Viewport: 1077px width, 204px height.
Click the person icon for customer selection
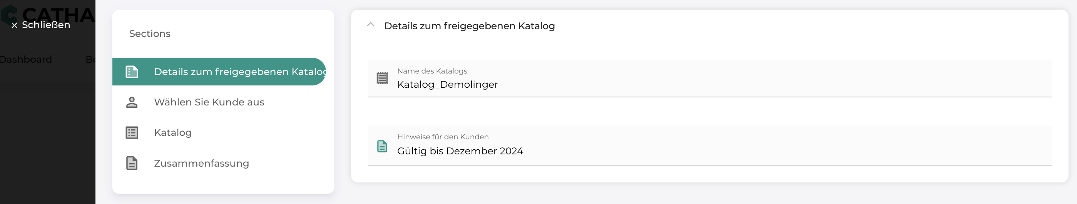132,102
